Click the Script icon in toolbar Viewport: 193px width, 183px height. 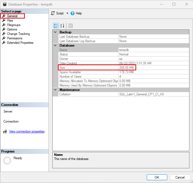pos(53,13)
